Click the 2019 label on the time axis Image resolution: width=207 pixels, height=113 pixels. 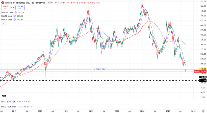(14, 111)
